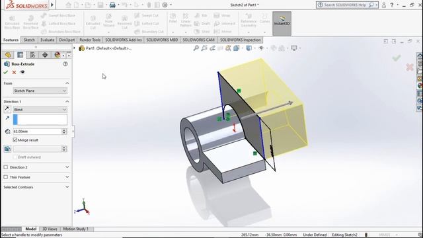
Task: Click user login icon at top right
Action: [x=383, y=5]
